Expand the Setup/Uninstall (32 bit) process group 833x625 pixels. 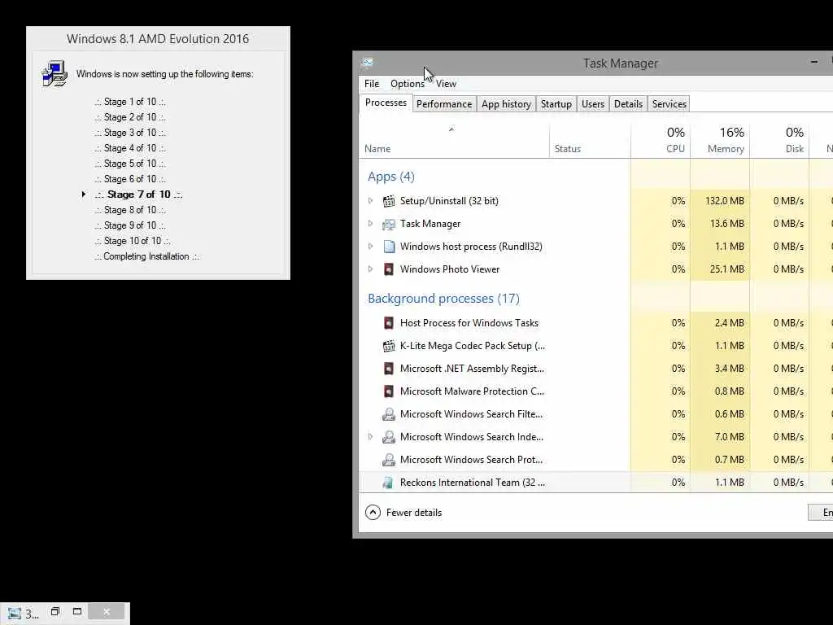click(370, 201)
